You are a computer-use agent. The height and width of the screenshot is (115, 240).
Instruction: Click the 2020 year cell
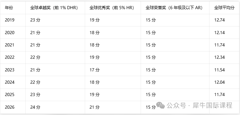(10, 33)
